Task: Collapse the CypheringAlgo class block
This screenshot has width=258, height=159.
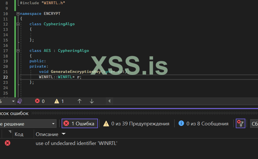Action: [x=18, y=24]
